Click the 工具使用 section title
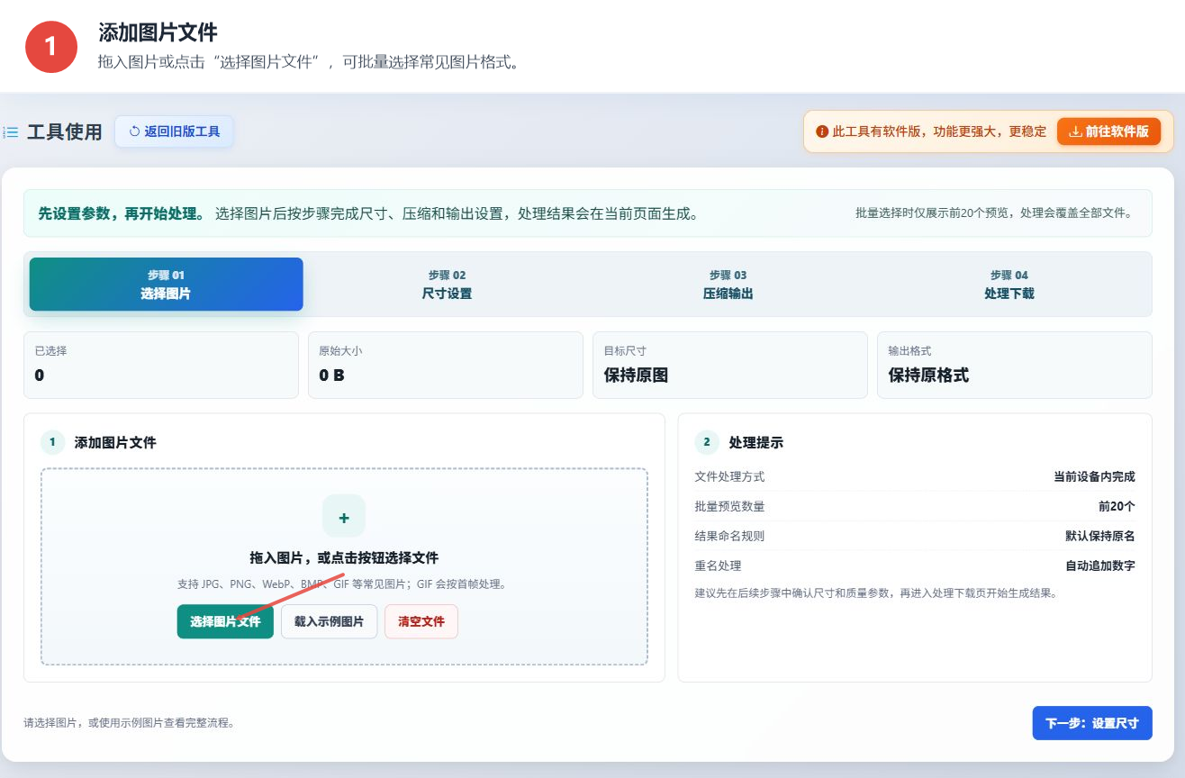Screen dimensions: 1185x778 tap(65, 132)
